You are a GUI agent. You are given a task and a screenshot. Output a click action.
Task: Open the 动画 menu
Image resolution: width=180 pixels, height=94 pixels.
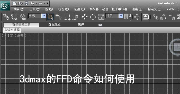coord(105,9)
